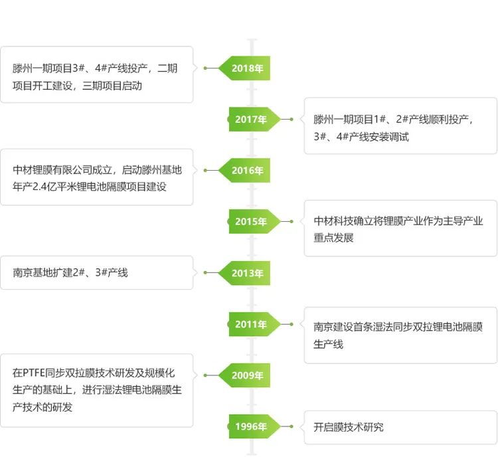Click the text 南京基地扩建2#、3#产线
The width and height of the screenshot is (498, 461).
point(70,272)
